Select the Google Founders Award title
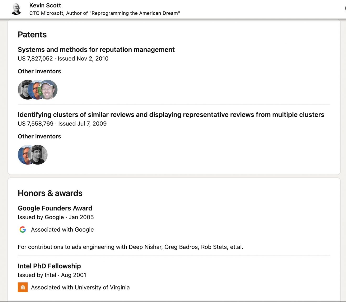346x302 pixels. pyautogui.click(x=55, y=208)
